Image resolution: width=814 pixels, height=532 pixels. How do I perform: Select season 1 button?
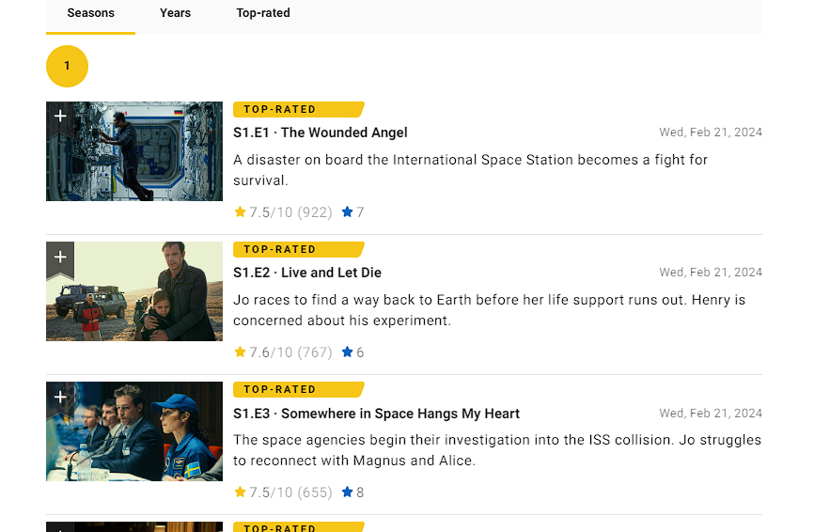pyautogui.click(x=67, y=66)
